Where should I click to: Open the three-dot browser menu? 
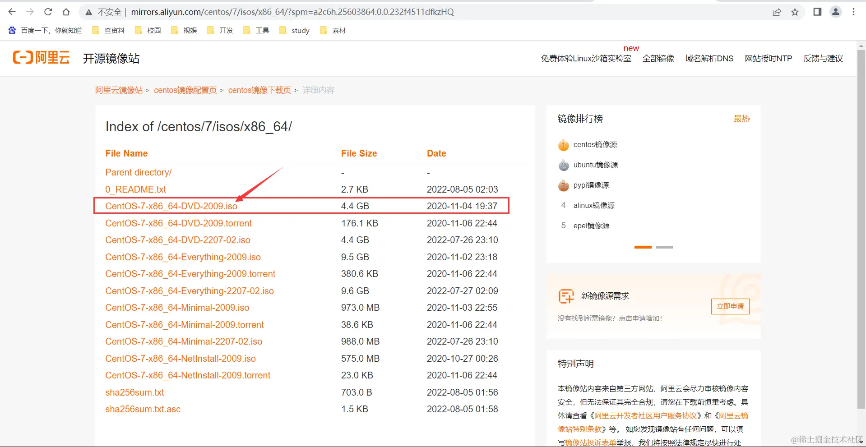point(853,12)
